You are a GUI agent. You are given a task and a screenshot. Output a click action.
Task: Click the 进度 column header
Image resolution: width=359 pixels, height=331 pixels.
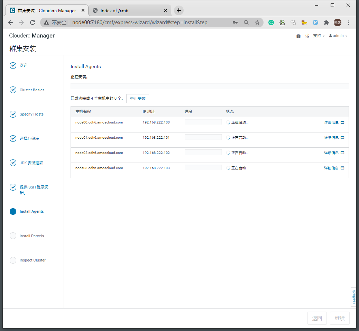tap(188, 111)
